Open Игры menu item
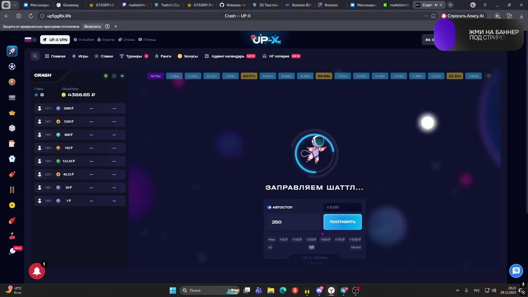 [x=80, y=56]
